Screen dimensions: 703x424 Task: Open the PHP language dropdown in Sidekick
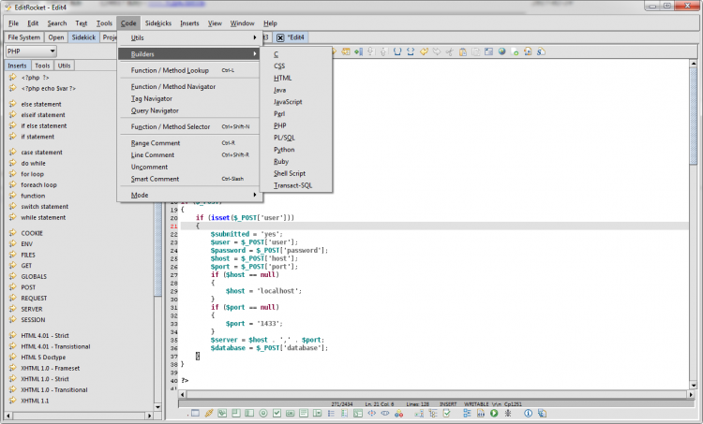click(31, 51)
